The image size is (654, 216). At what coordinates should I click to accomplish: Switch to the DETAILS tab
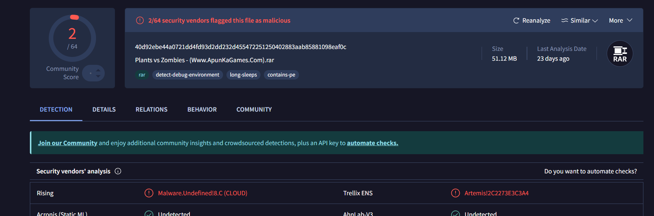click(104, 109)
